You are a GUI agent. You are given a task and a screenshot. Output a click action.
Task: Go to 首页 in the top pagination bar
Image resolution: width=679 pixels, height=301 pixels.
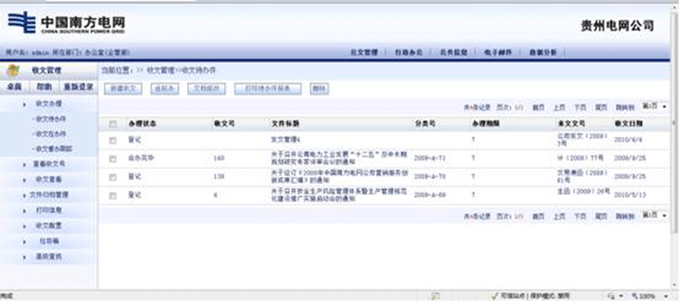538,107
